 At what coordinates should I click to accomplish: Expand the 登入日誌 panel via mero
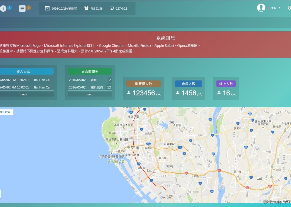[x=23, y=94]
